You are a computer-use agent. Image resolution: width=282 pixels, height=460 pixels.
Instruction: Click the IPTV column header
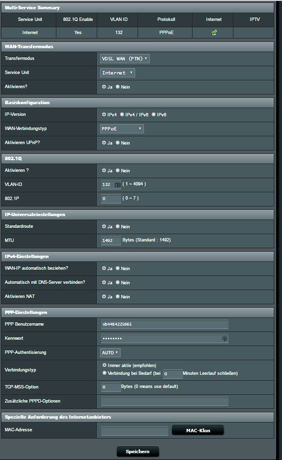click(x=254, y=19)
